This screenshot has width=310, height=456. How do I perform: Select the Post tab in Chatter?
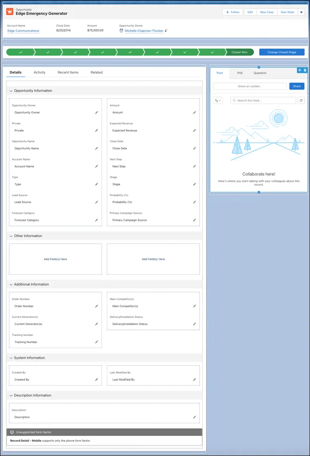[220, 73]
